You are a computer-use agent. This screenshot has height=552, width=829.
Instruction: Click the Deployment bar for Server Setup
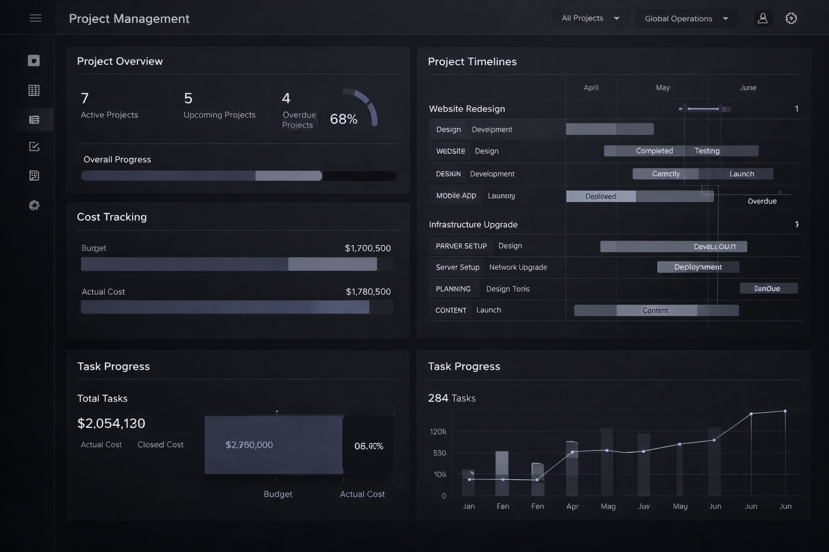pos(698,267)
